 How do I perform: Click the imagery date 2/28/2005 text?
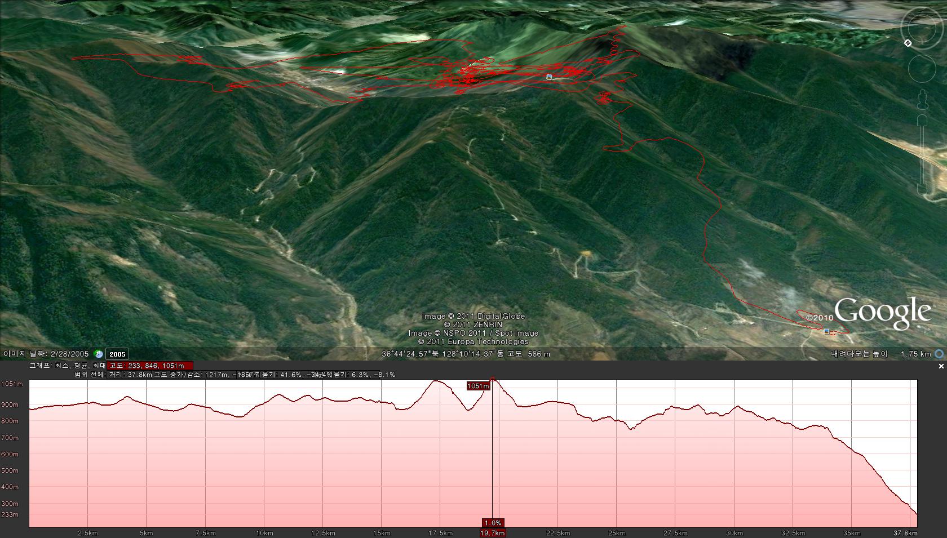[x=46, y=354]
